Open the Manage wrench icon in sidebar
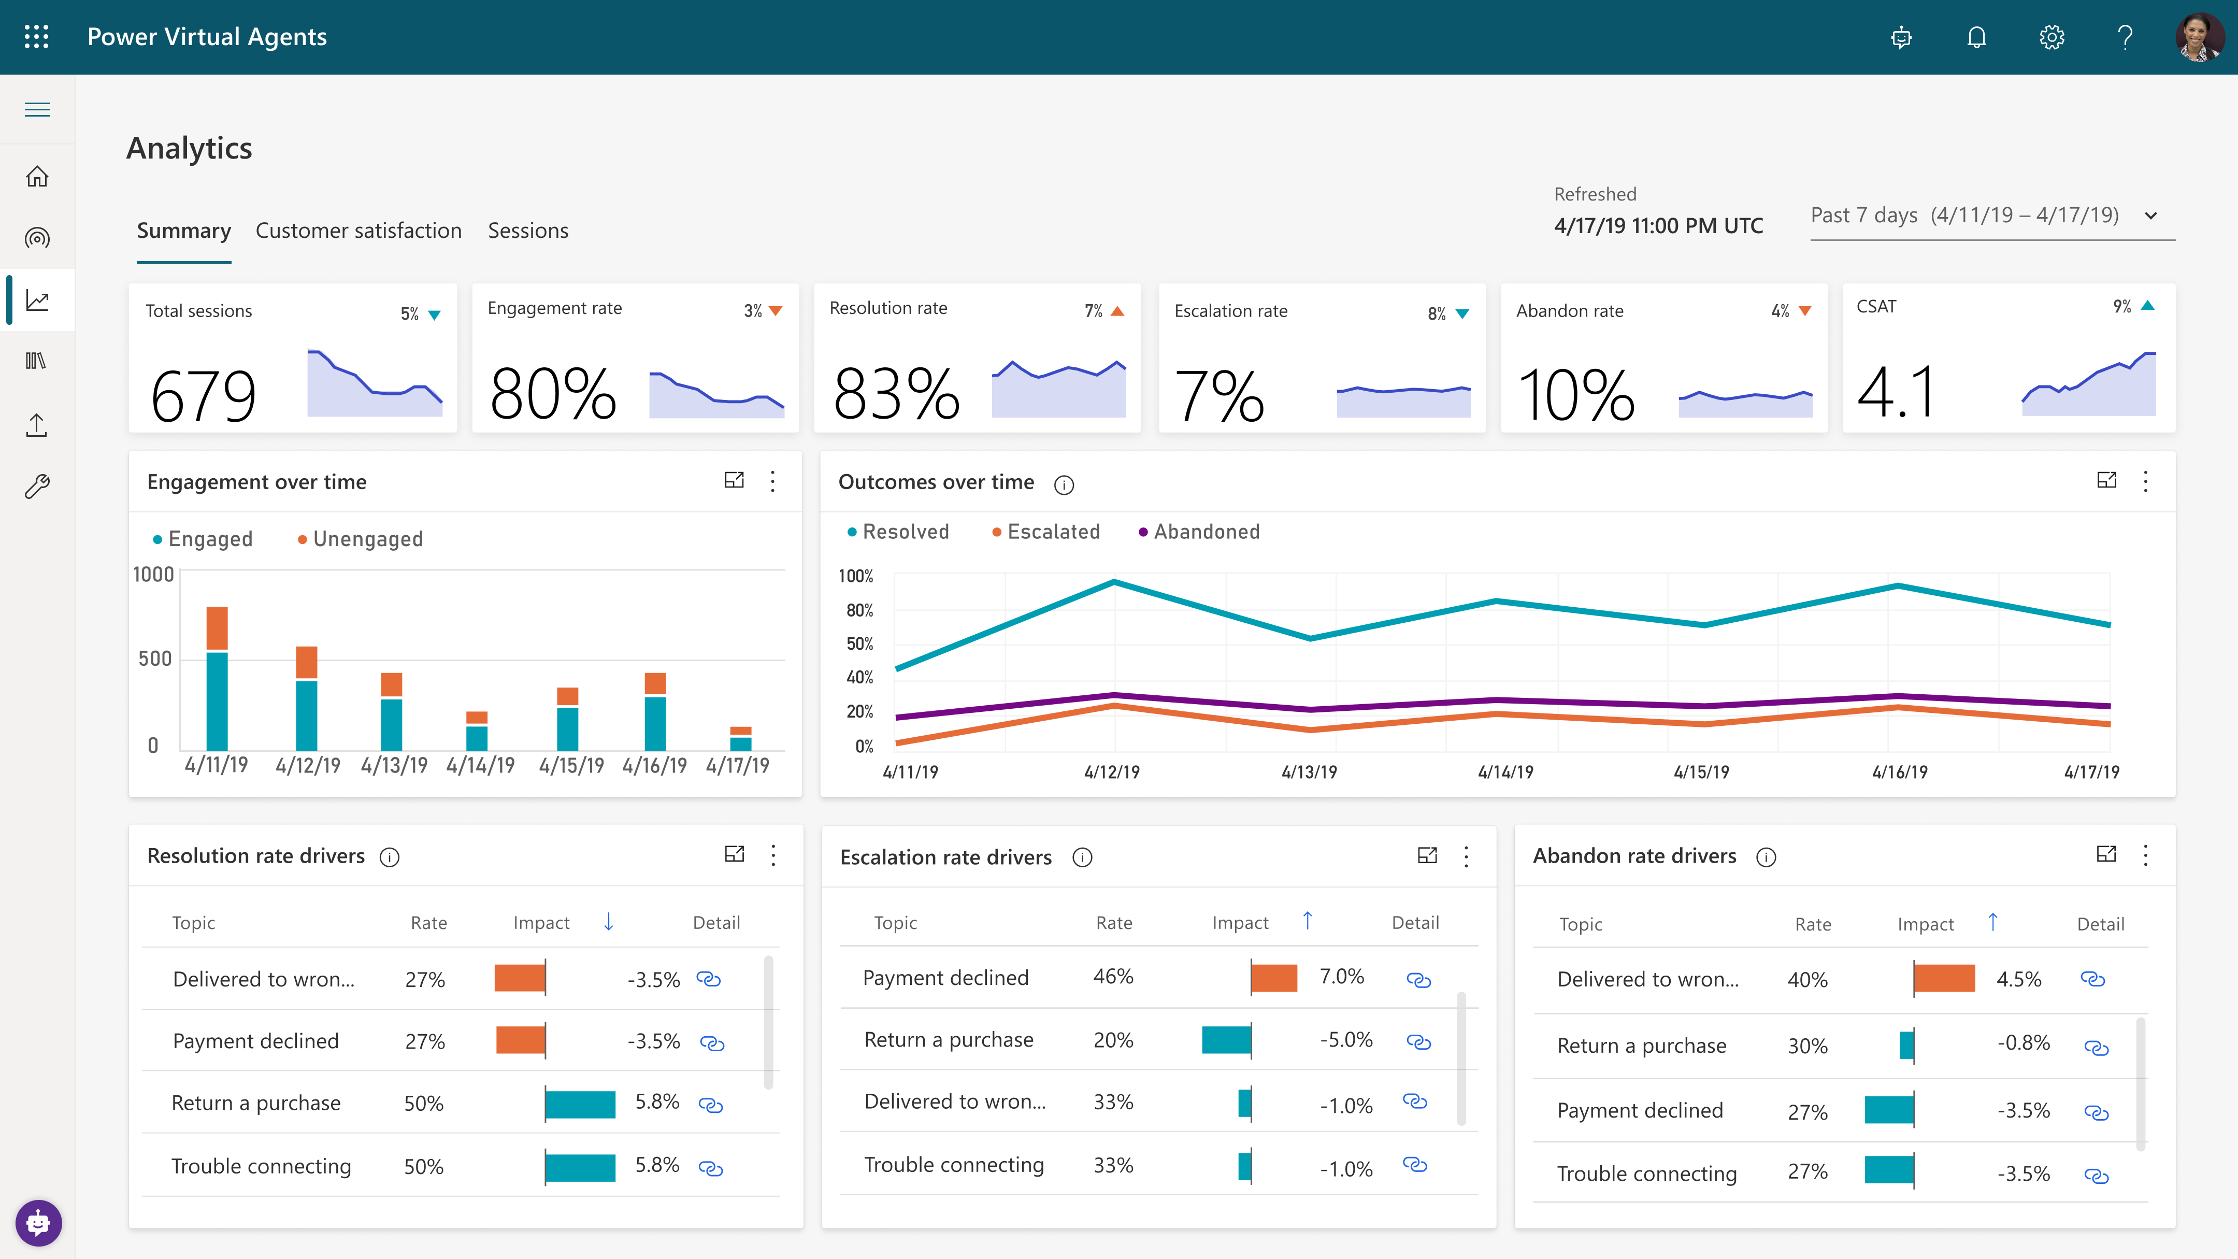Image resolution: width=2238 pixels, height=1259 pixels. [37, 487]
